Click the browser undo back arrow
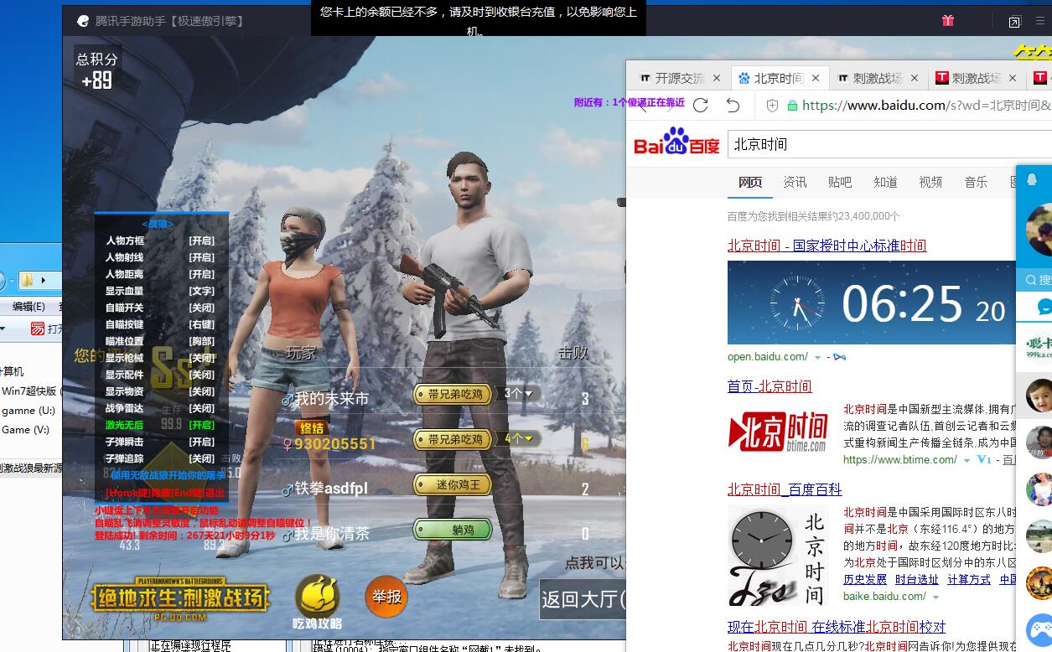The height and width of the screenshot is (652, 1052). [x=733, y=105]
